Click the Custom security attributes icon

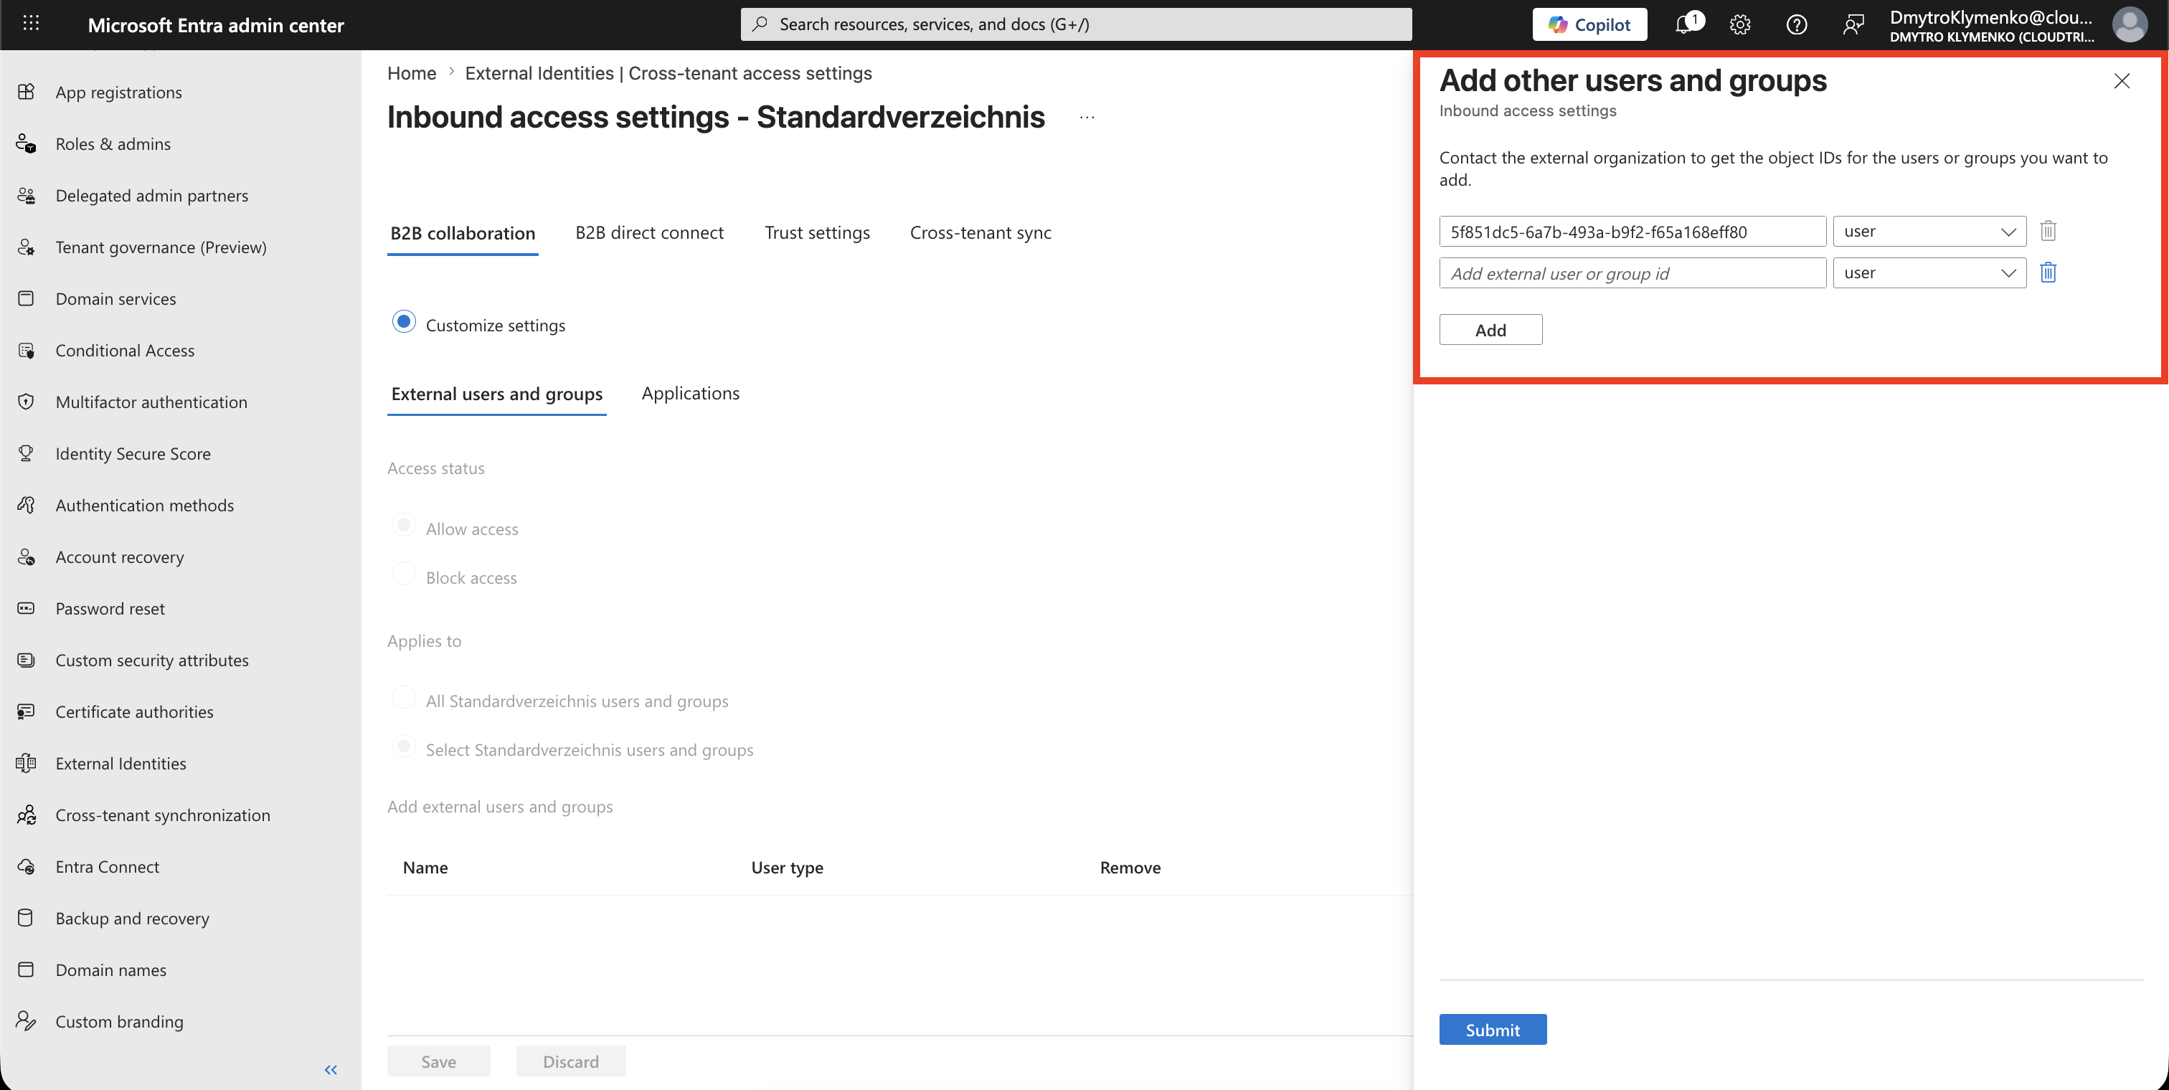click(26, 660)
